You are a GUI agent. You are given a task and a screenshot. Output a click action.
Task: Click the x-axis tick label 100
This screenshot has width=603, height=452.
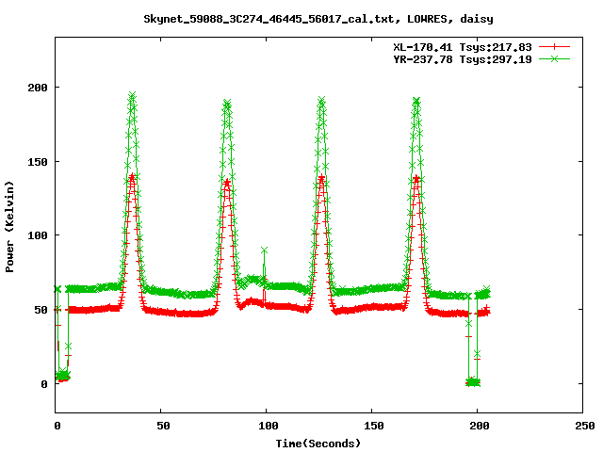pos(269,426)
